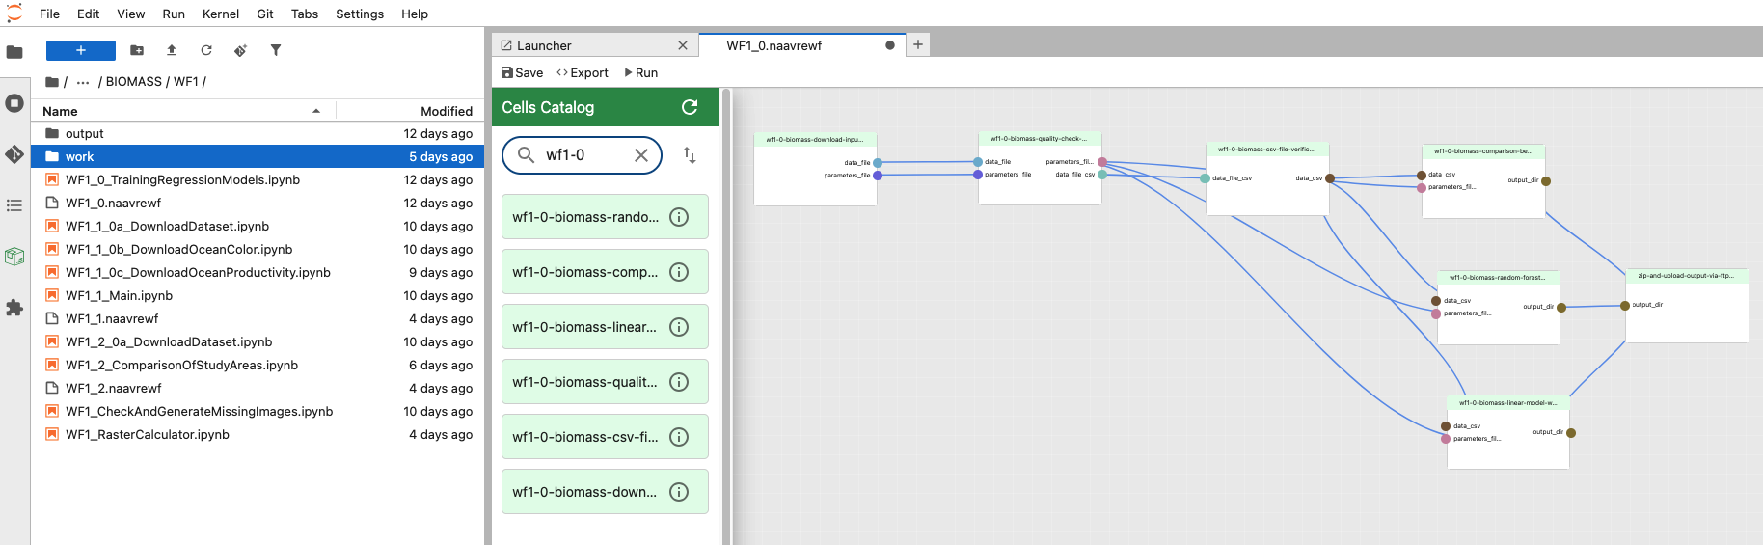1763x545 pixels.
Task: Open the Kernel menu
Action: click(x=220, y=14)
